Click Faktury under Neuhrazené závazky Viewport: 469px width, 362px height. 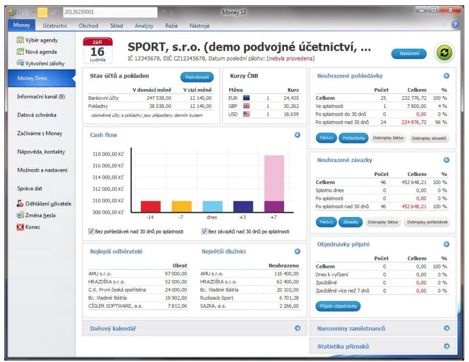pos(326,222)
